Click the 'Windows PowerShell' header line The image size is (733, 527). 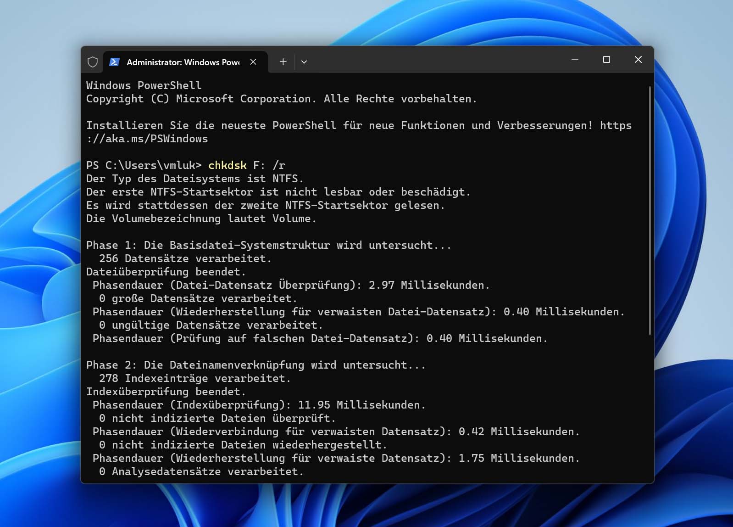pos(144,85)
